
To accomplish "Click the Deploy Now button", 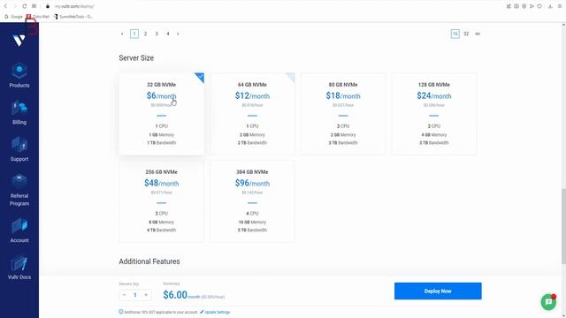I will coord(438,291).
